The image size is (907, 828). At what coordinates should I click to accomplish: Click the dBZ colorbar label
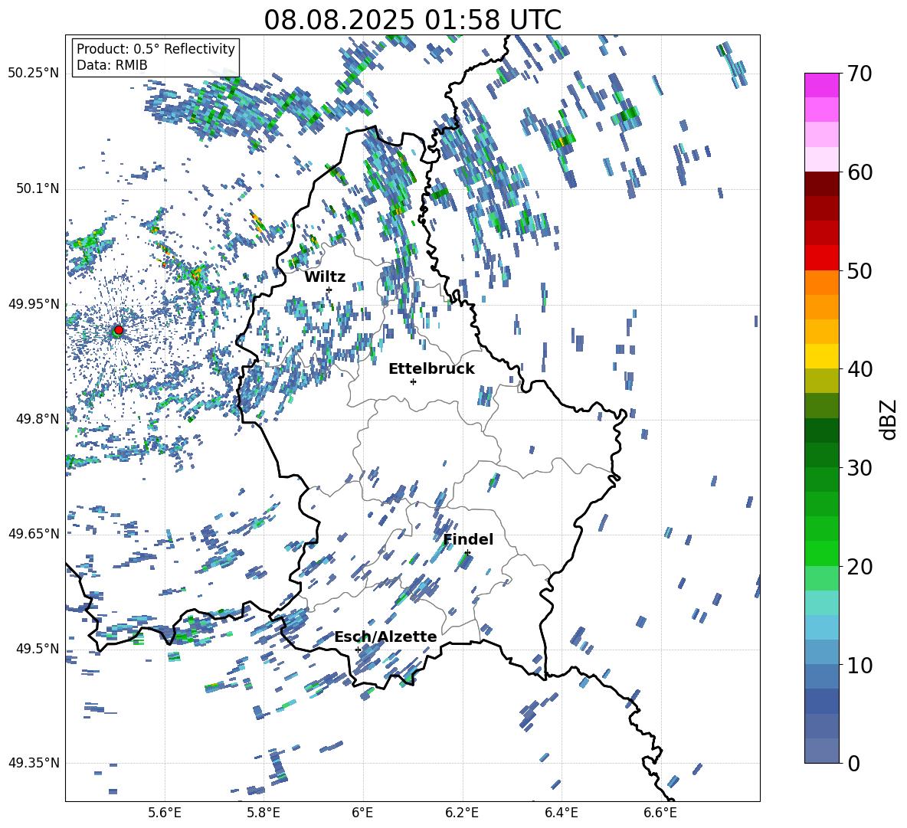point(889,419)
